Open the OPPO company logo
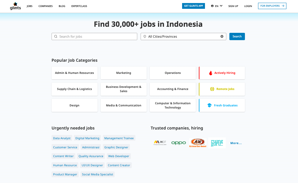This screenshot has height=183, width=298. pyautogui.click(x=178, y=143)
